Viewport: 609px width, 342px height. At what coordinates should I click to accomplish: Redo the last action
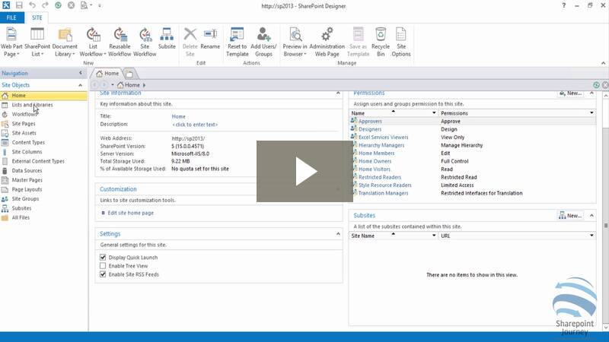click(x=45, y=5)
